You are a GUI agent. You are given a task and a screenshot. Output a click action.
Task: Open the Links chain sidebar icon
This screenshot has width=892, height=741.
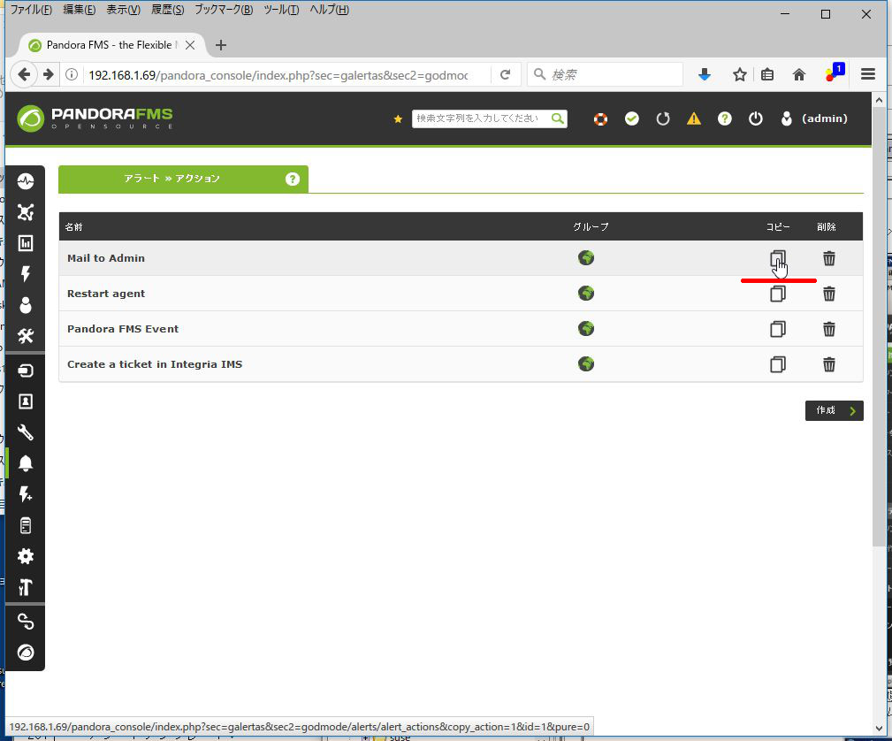pyautogui.click(x=26, y=622)
